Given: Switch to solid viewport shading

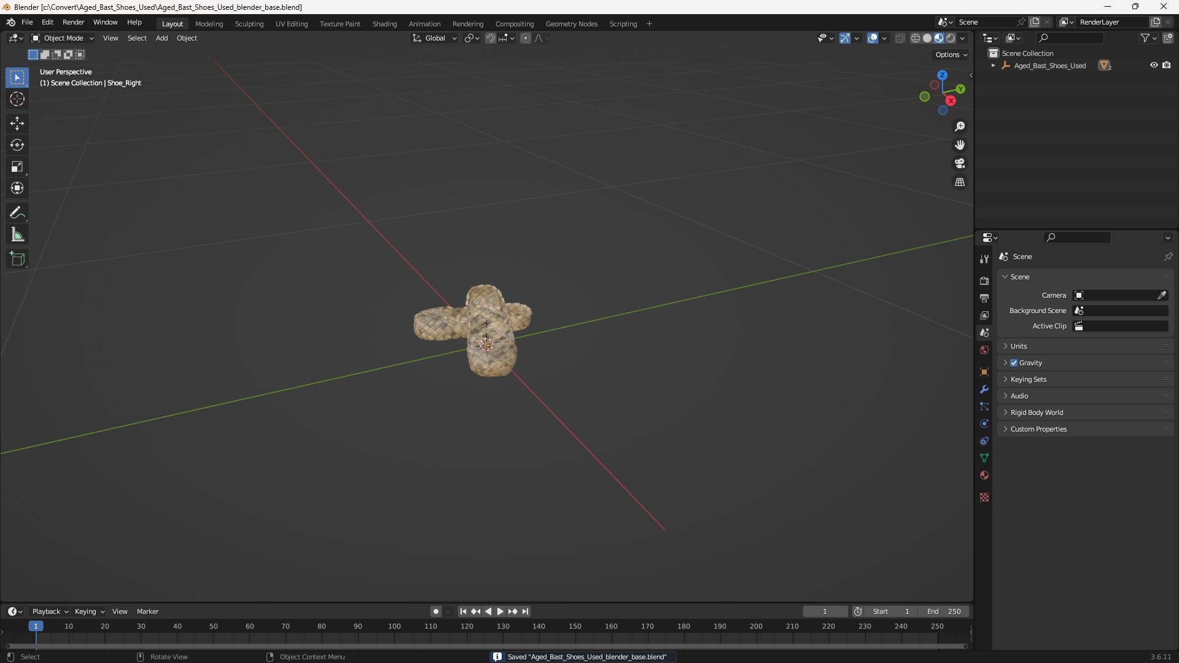Looking at the screenshot, I should (927, 38).
